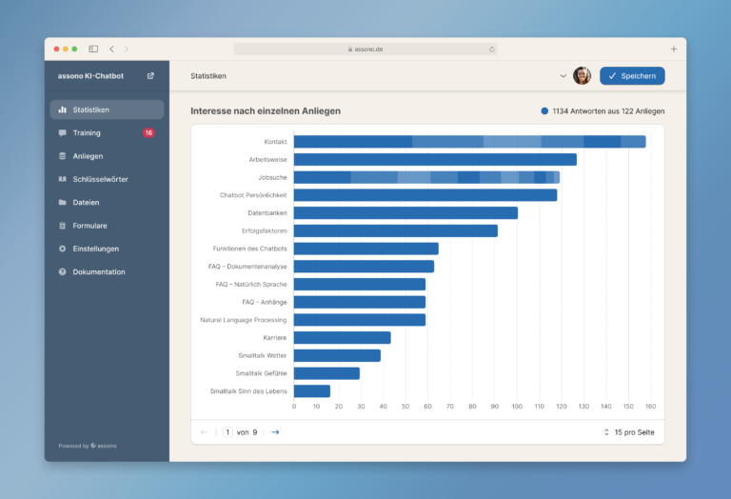Click the Training badge showing 16
731x499 pixels.
point(148,133)
